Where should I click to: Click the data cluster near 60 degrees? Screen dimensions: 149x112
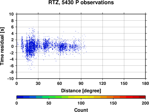pos(62,47)
